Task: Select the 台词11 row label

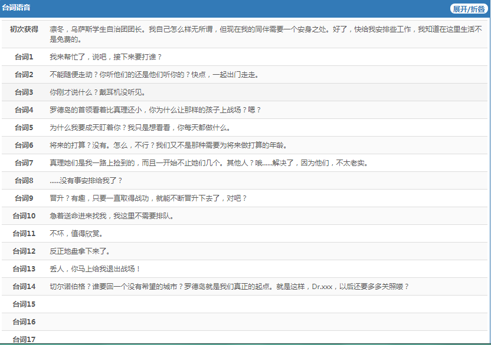Action: tap(24, 234)
